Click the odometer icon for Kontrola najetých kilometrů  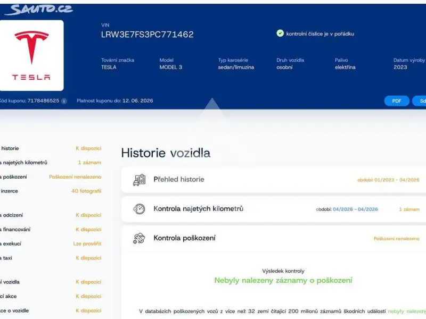pos(139,209)
